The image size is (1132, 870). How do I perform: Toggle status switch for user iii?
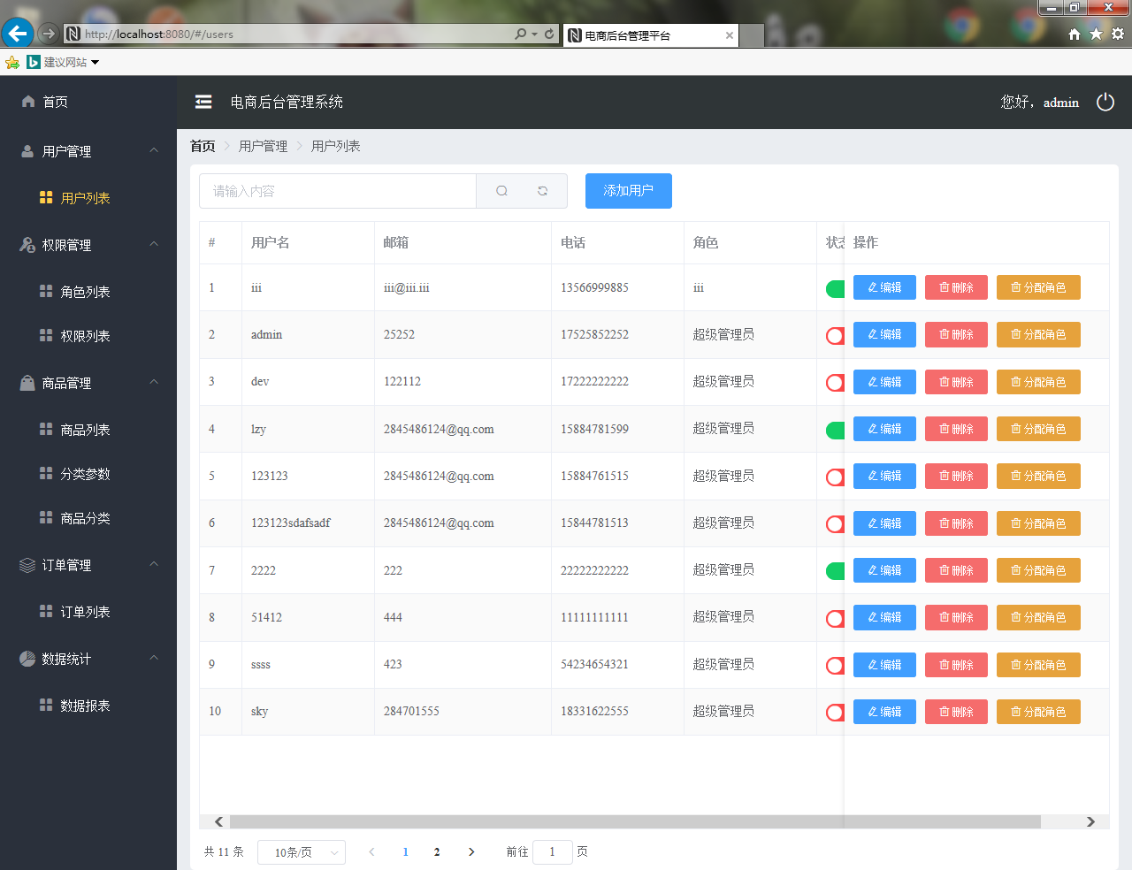(835, 288)
